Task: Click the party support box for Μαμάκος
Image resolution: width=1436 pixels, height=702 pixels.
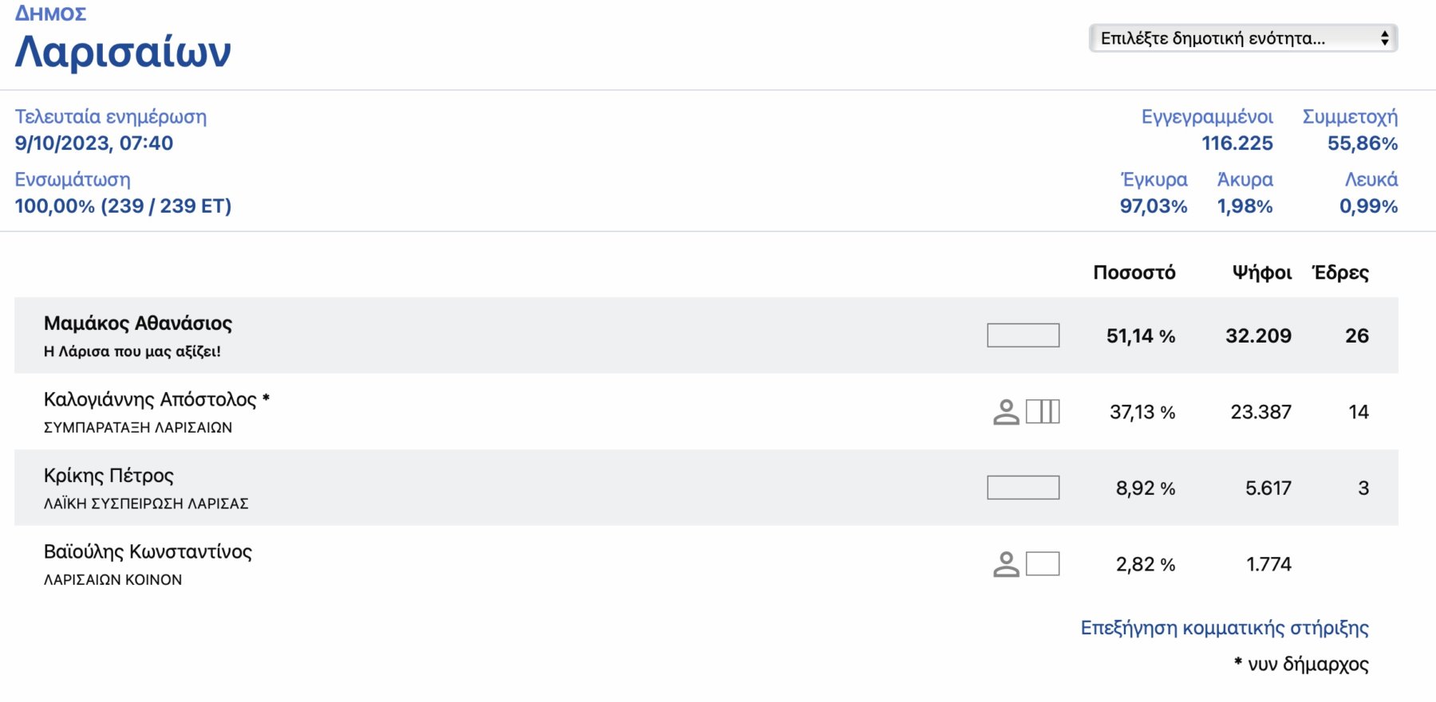Action: pos(1023,335)
